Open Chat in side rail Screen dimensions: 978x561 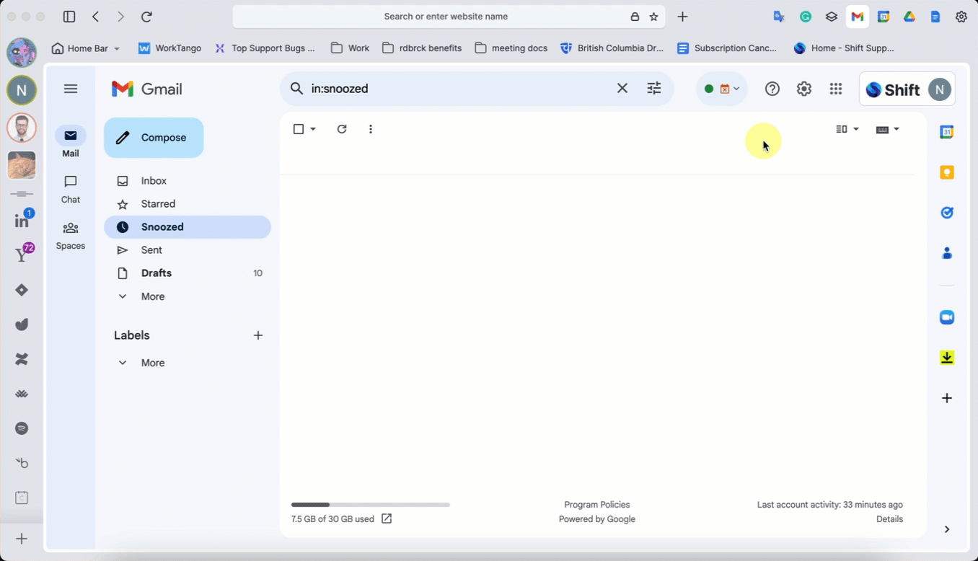pyautogui.click(x=71, y=189)
